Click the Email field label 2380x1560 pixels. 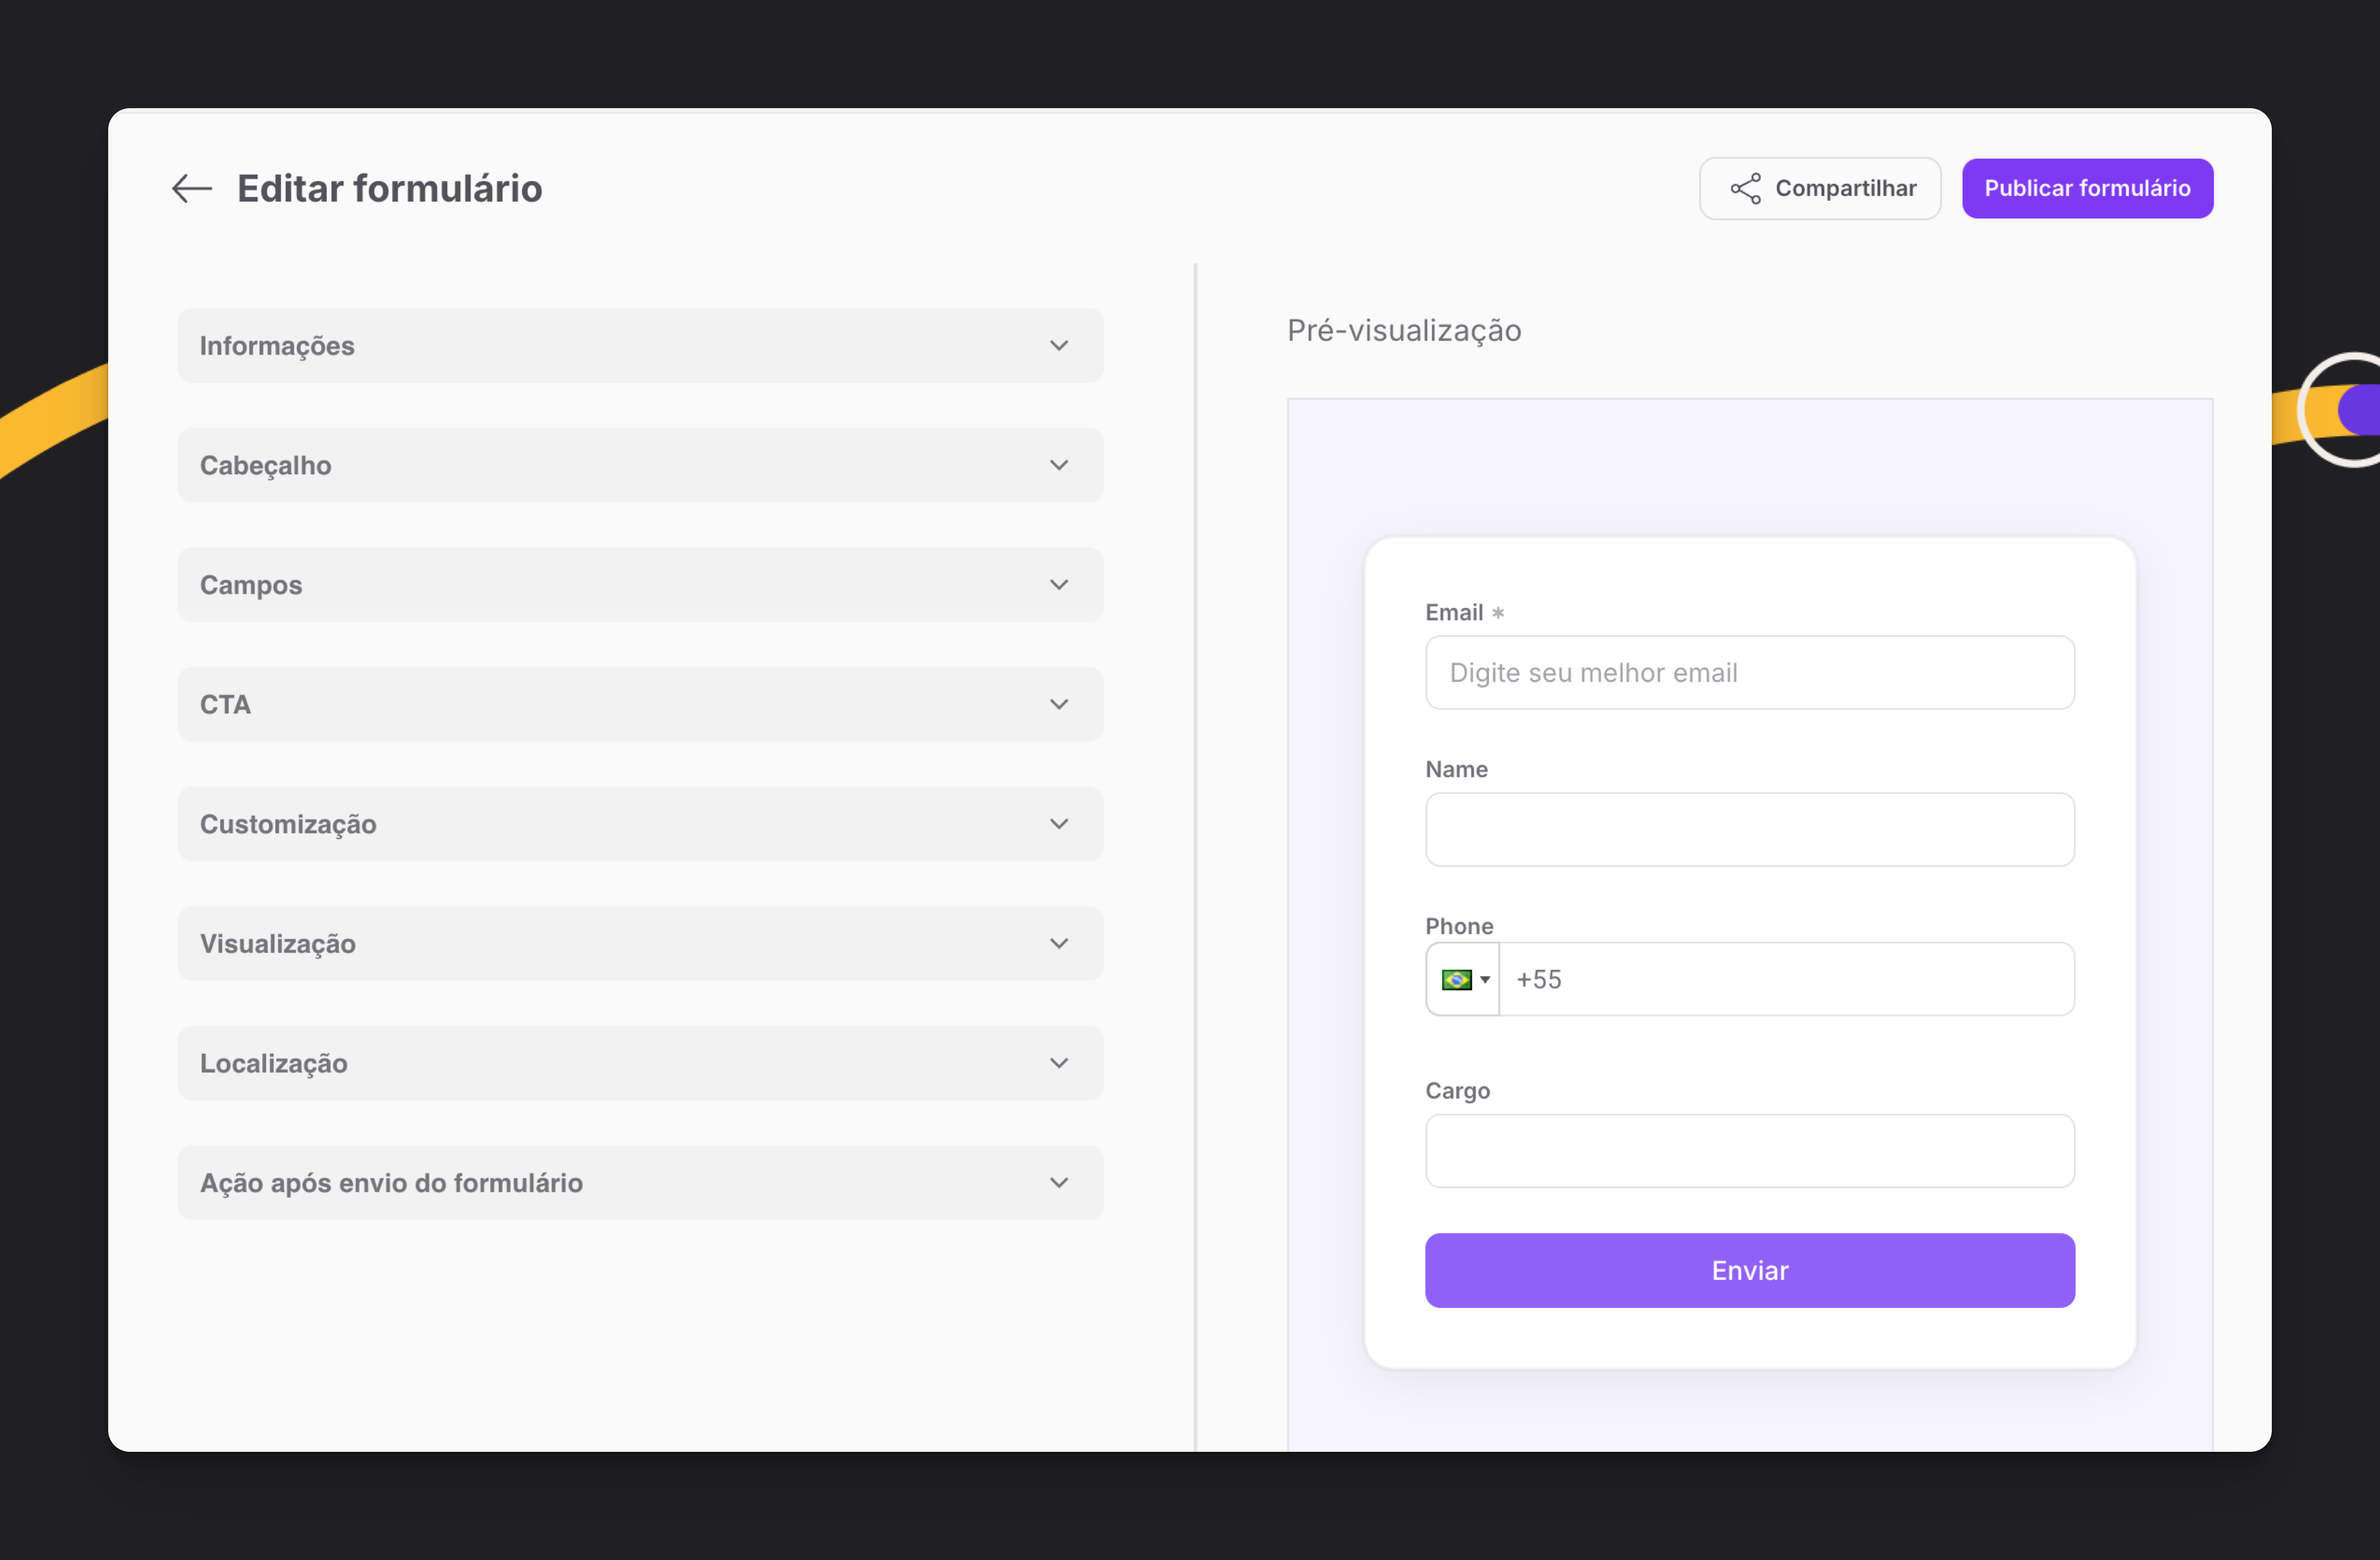click(x=1454, y=612)
